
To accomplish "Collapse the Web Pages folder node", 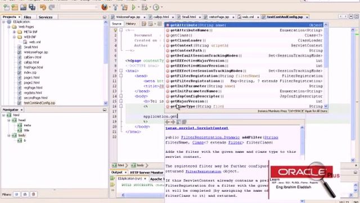I will click(9, 27).
